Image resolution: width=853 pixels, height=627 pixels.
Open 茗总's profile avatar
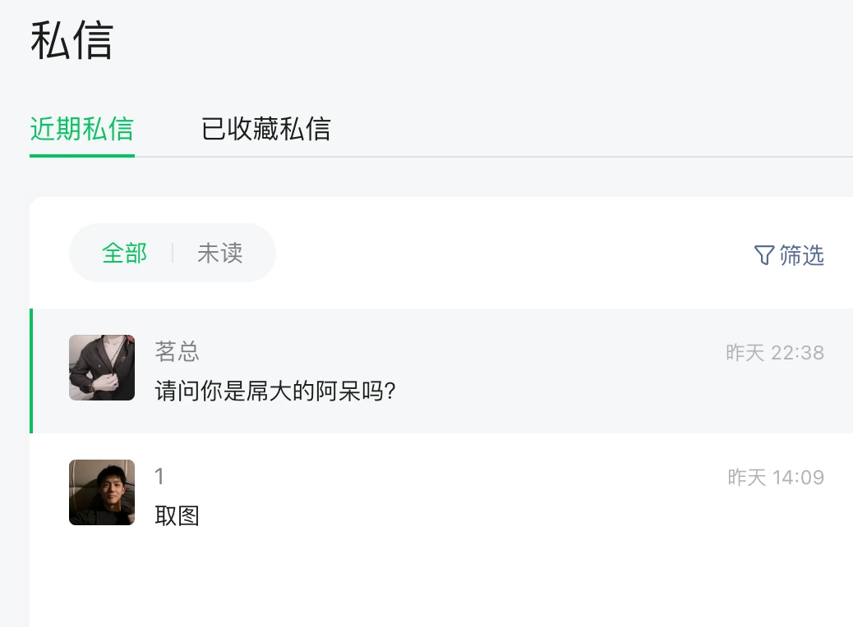102,368
